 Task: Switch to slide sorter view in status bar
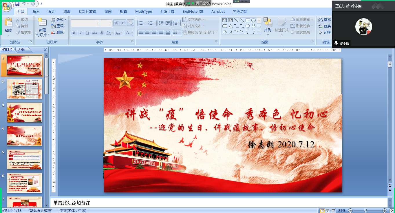pyautogui.click(x=328, y=210)
